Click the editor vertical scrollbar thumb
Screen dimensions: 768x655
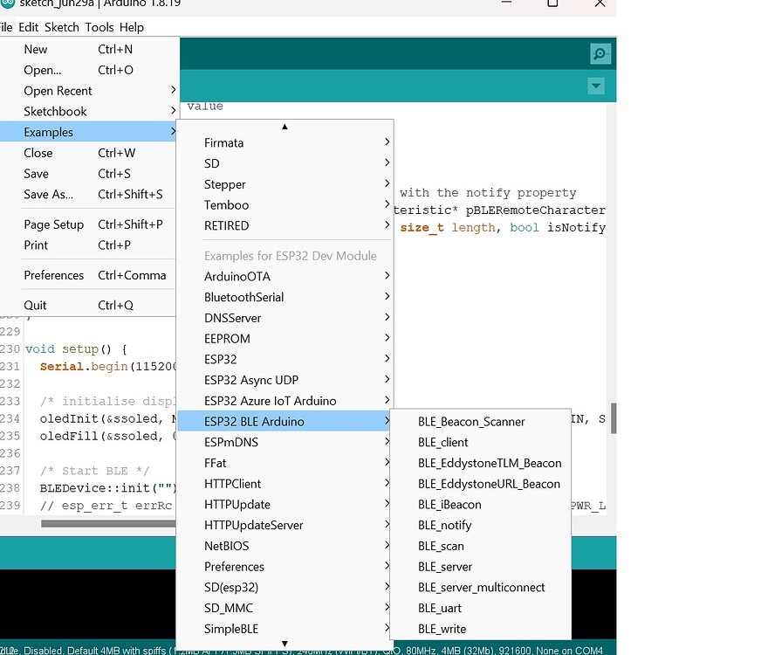[614, 418]
